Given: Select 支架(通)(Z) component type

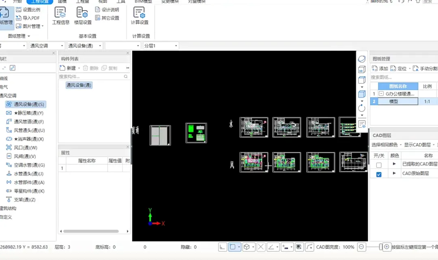Looking at the screenshot, I should [21, 200].
